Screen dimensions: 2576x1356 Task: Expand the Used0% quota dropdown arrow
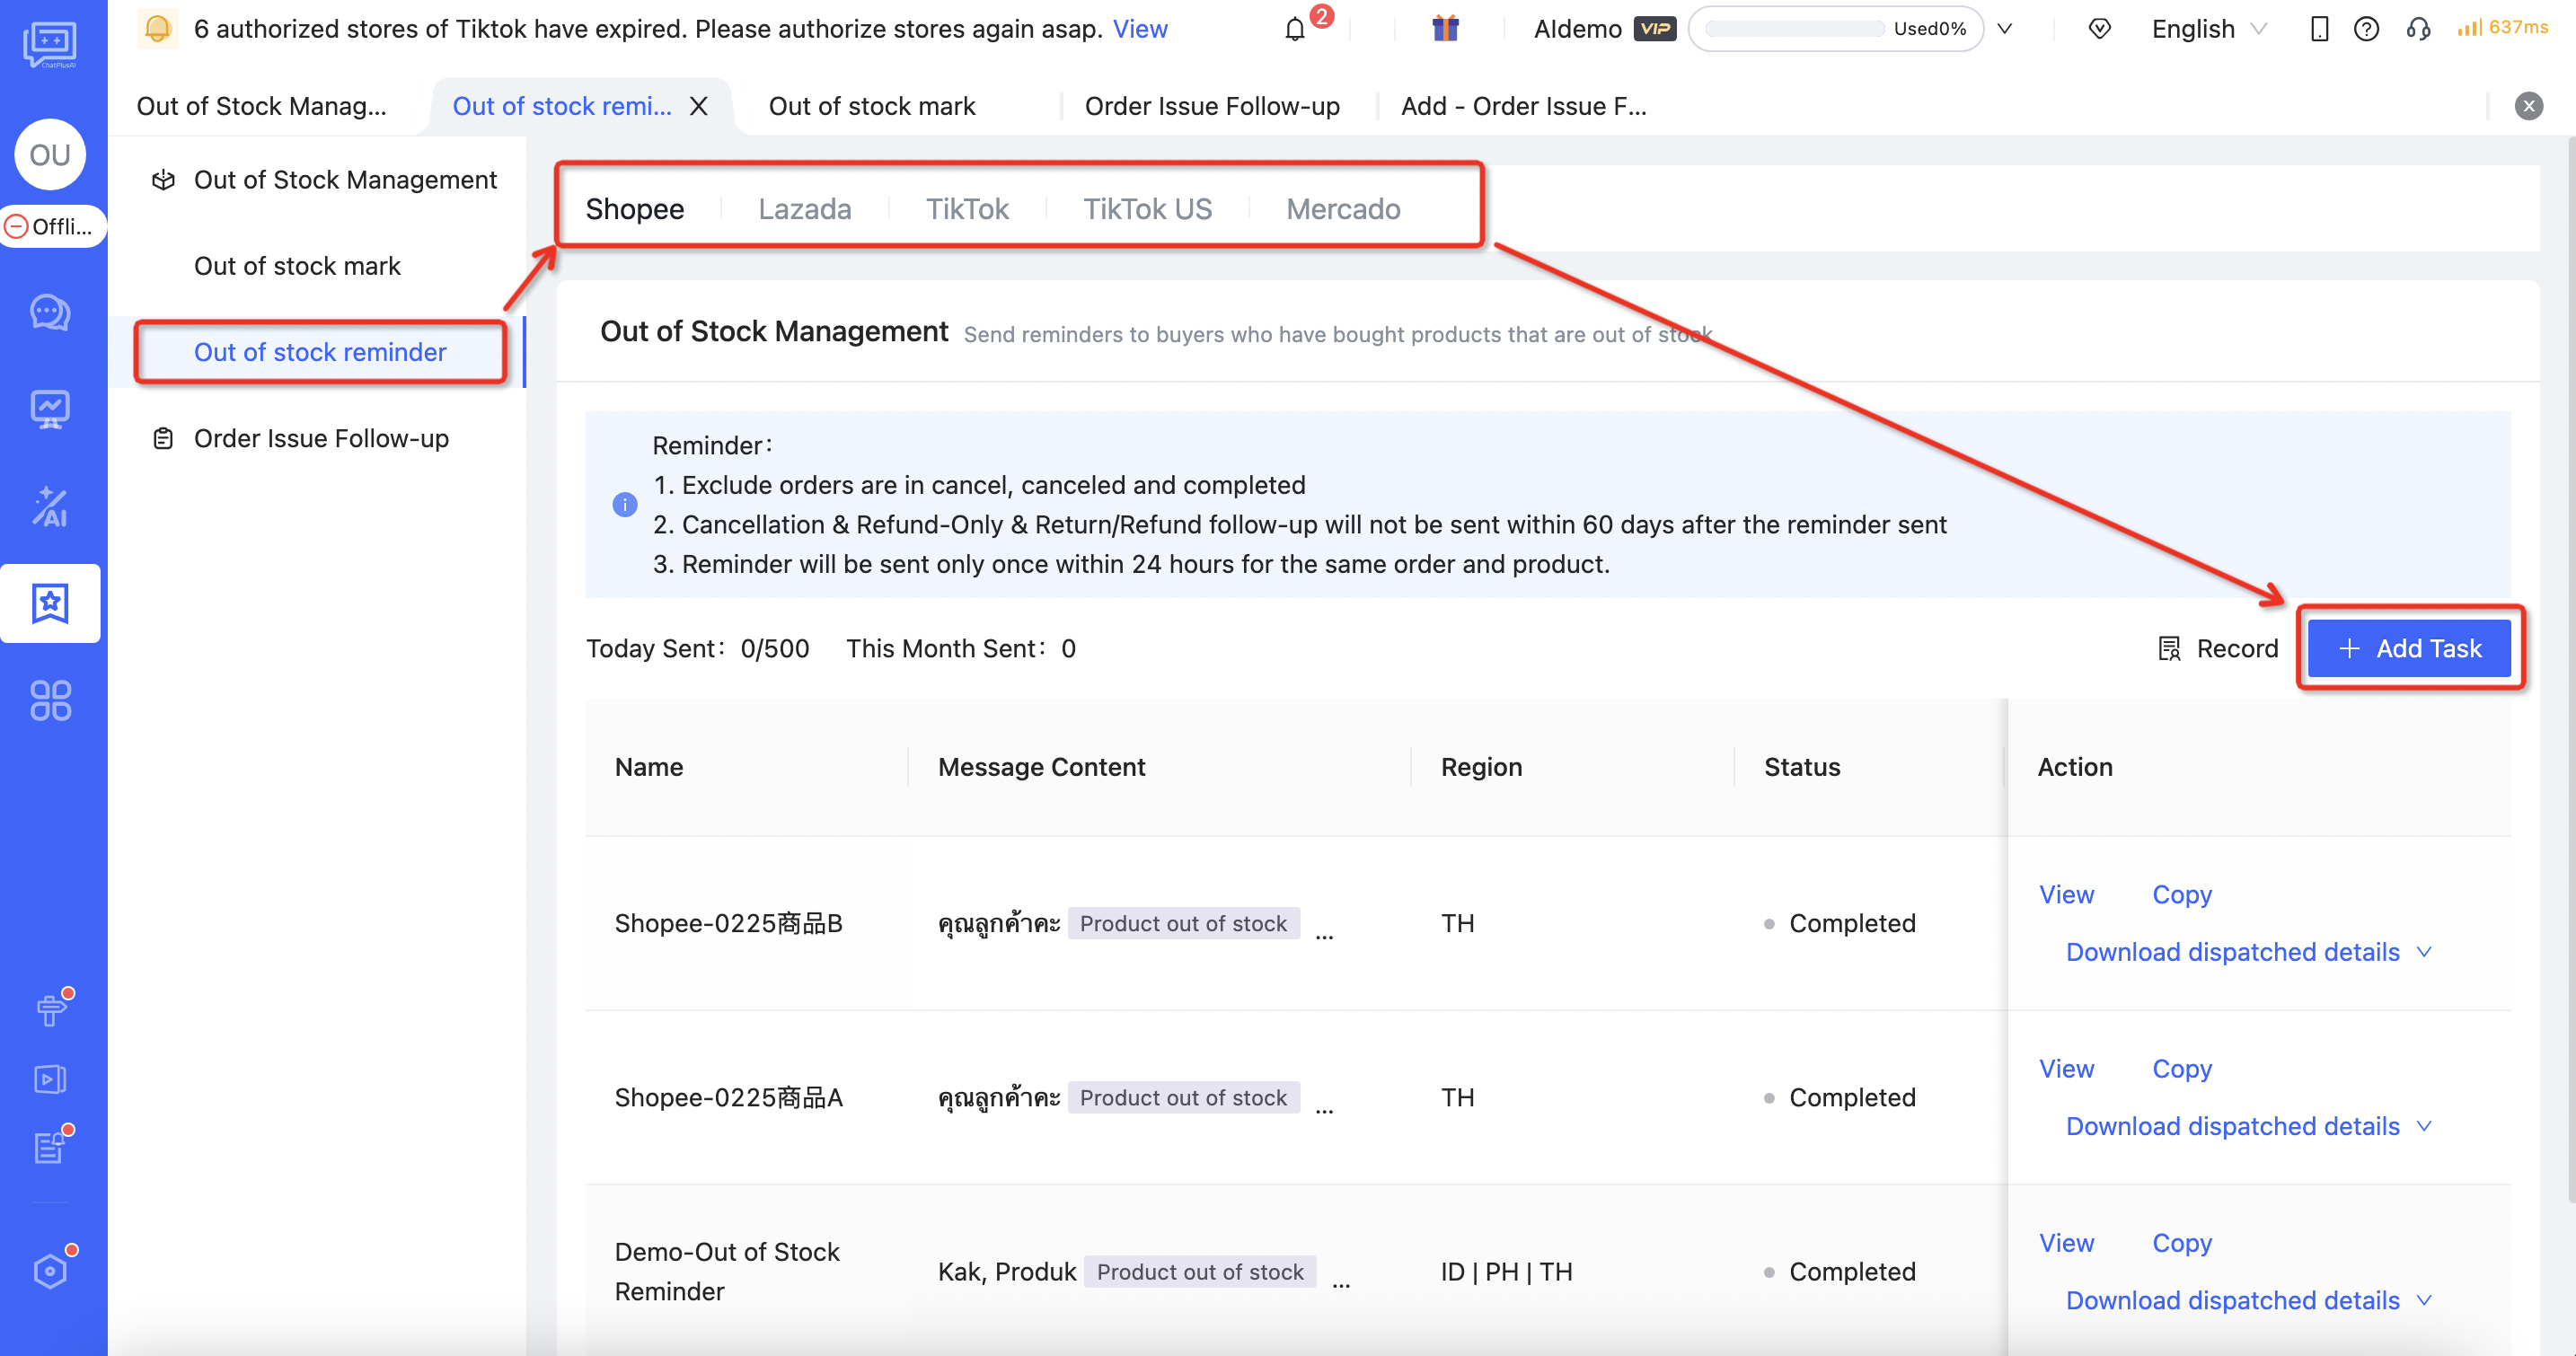click(2004, 29)
